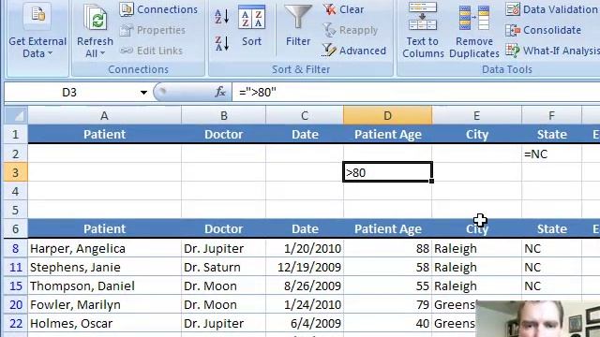Open Connections in the ribbon
The height and width of the screenshot is (337, 600).
tap(158, 9)
